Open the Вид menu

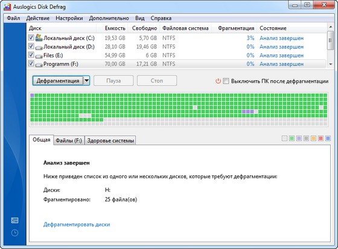(x=139, y=18)
